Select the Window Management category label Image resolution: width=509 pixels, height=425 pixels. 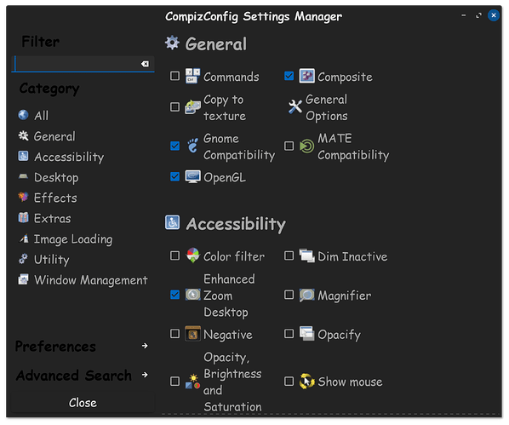[91, 280]
